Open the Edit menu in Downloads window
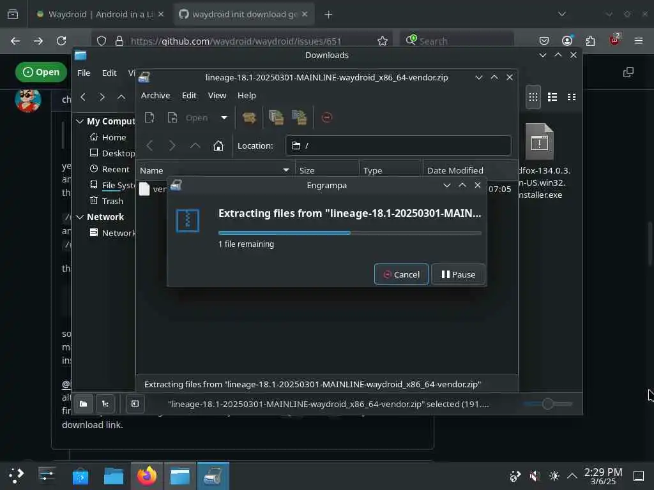Screen dimensions: 654x490 click(x=109, y=73)
